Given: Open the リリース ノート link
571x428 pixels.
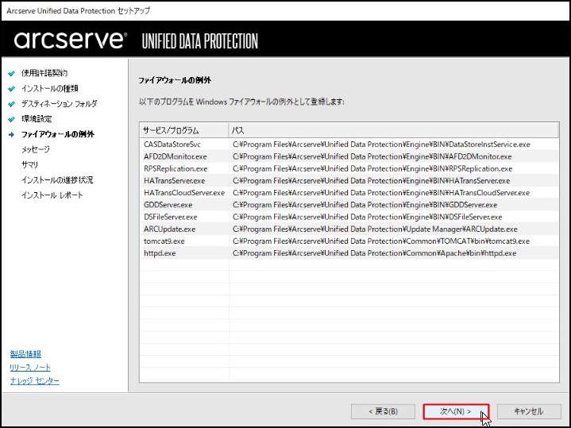Looking at the screenshot, I should (x=30, y=367).
